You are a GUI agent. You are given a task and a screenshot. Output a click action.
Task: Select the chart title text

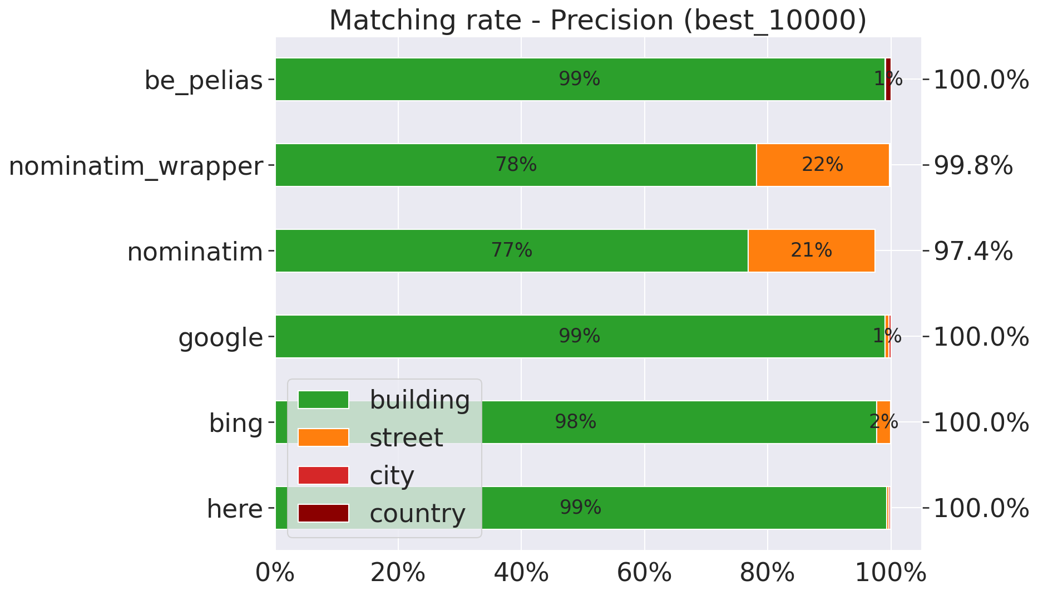pyautogui.click(x=598, y=21)
